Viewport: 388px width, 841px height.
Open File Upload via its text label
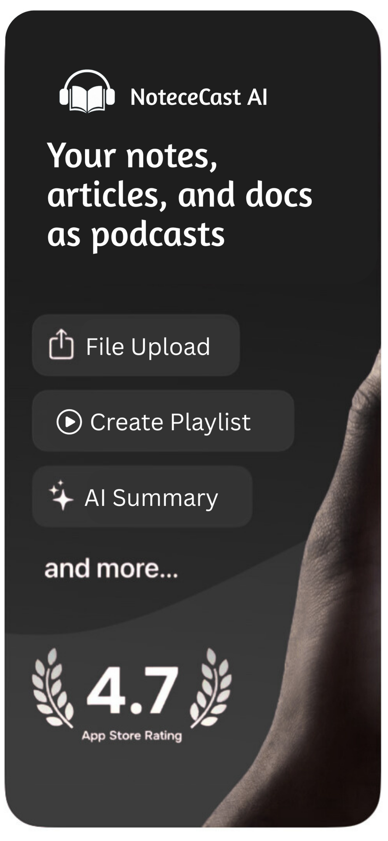pyautogui.click(x=148, y=346)
